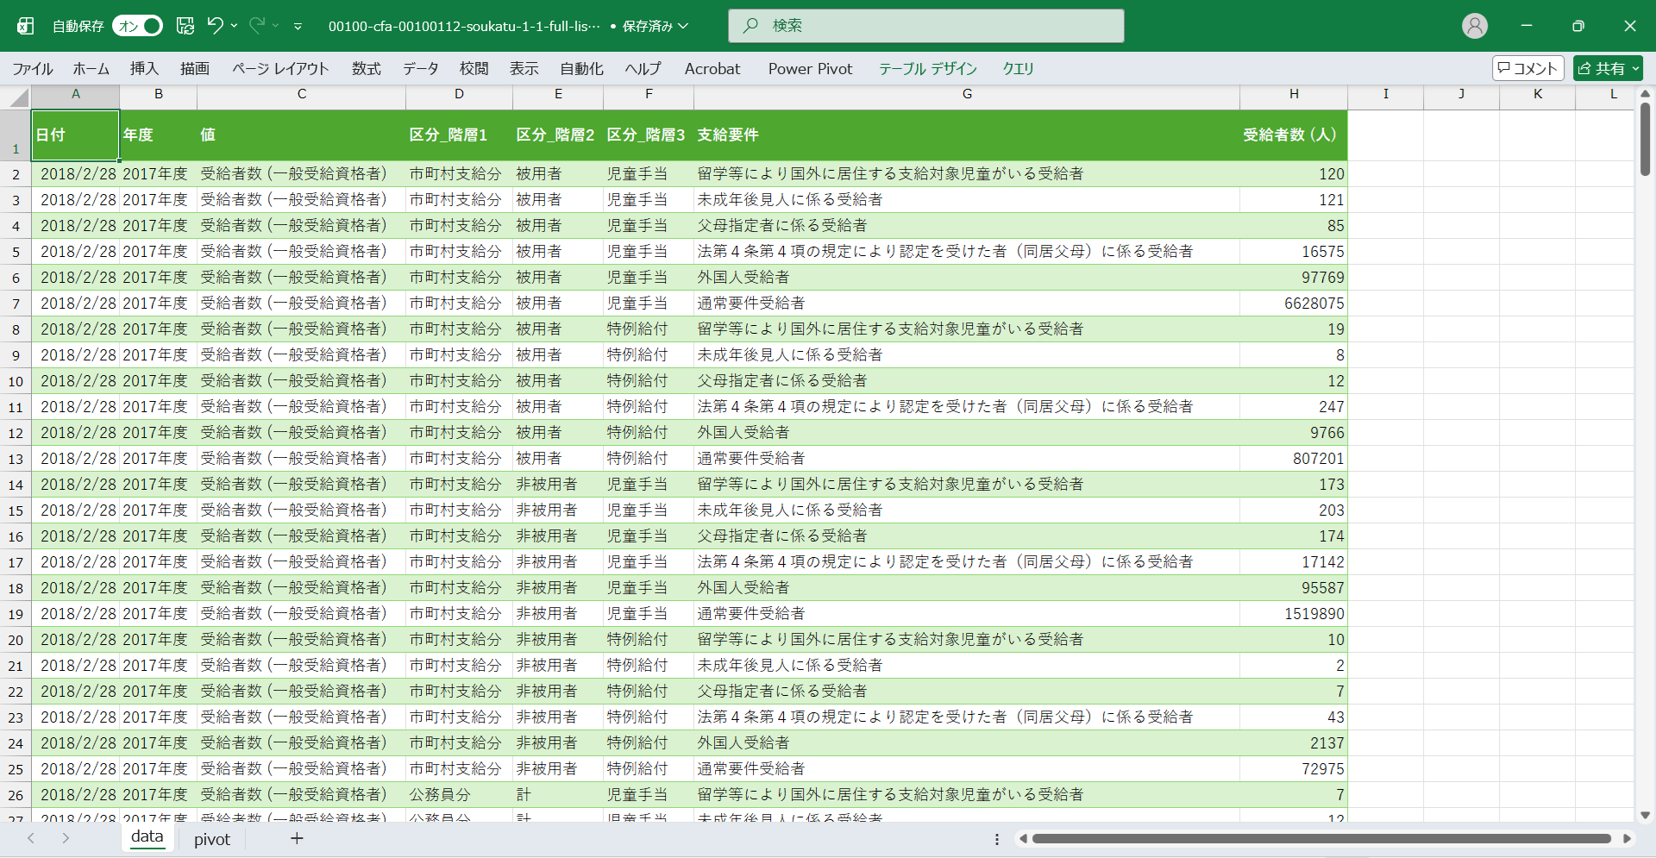Open the Power Pivot ribbon tab
This screenshot has width=1656, height=858.
809,68
